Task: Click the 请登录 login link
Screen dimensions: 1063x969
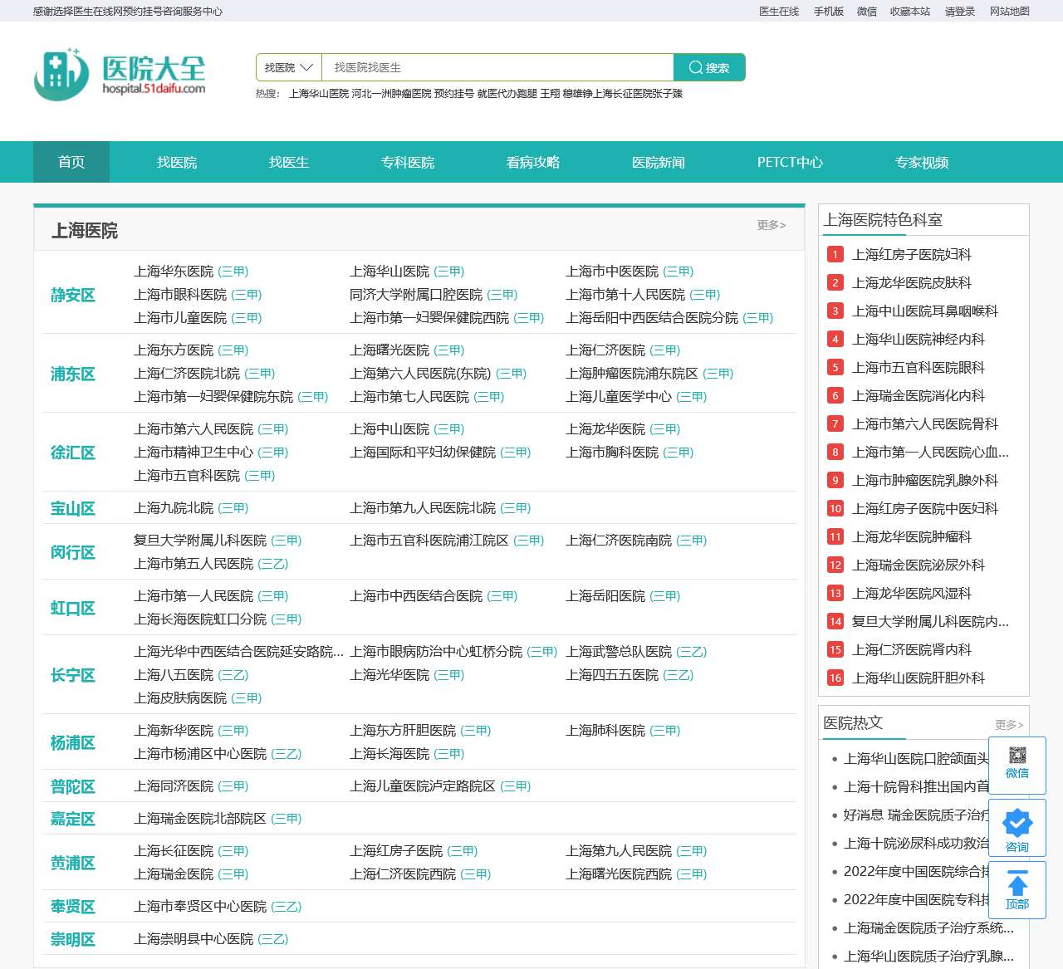Action: 960,11
